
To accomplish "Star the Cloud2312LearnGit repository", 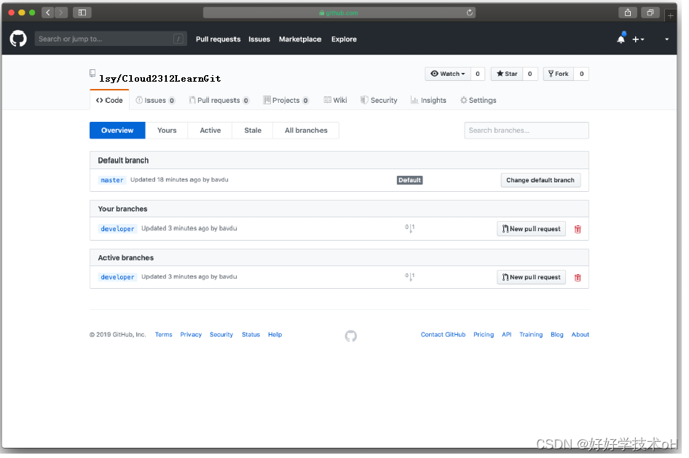I will click(x=507, y=74).
